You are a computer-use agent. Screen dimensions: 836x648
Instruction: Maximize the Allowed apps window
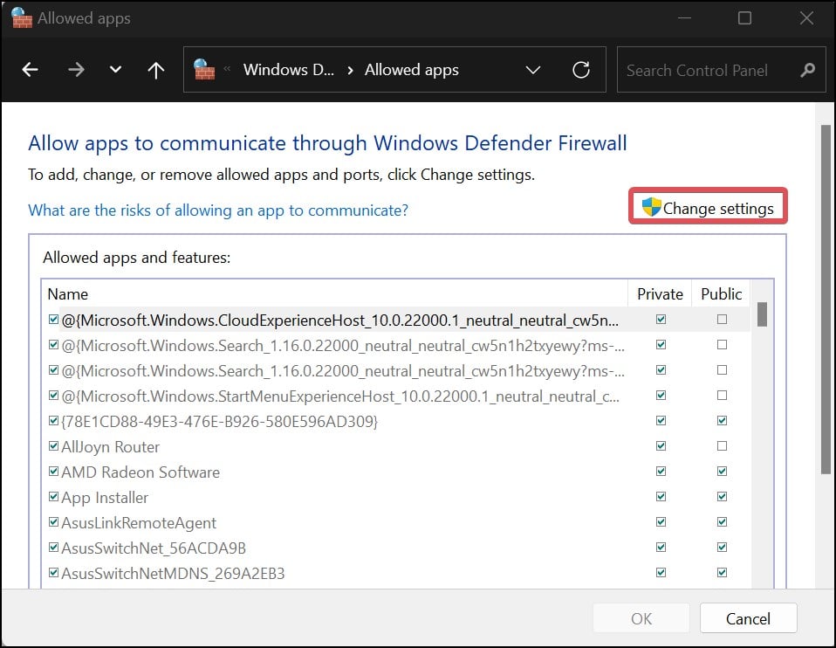(x=744, y=18)
